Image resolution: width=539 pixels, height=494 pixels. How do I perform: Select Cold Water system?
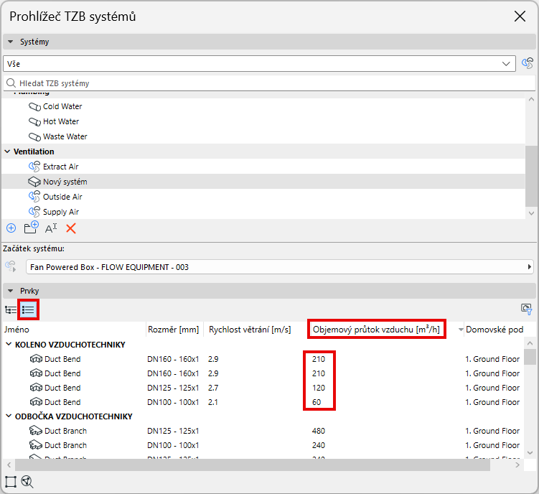pos(62,107)
